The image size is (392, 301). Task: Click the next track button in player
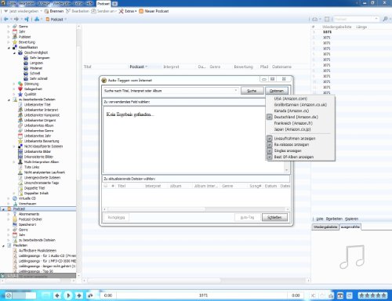point(79,296)
